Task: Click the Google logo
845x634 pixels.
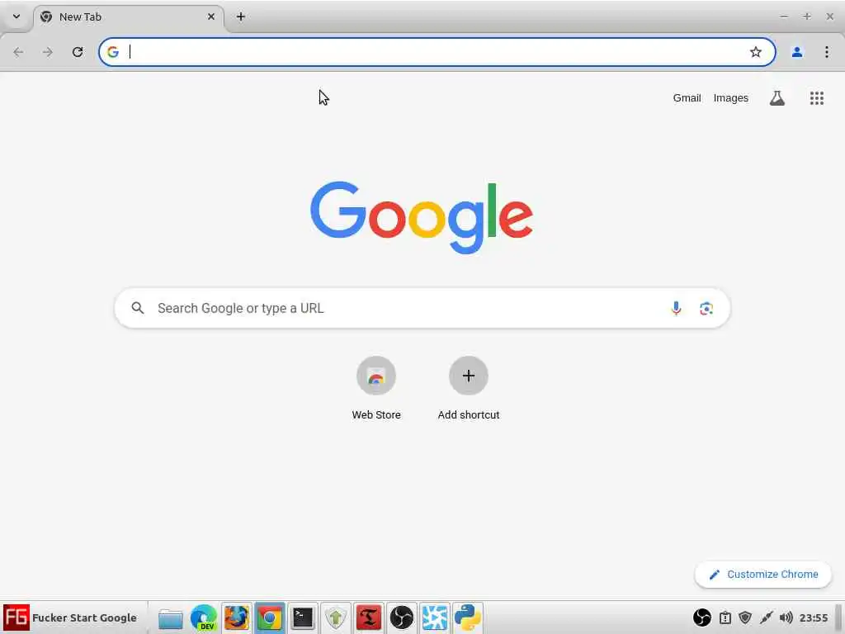Action: [422, 217]
